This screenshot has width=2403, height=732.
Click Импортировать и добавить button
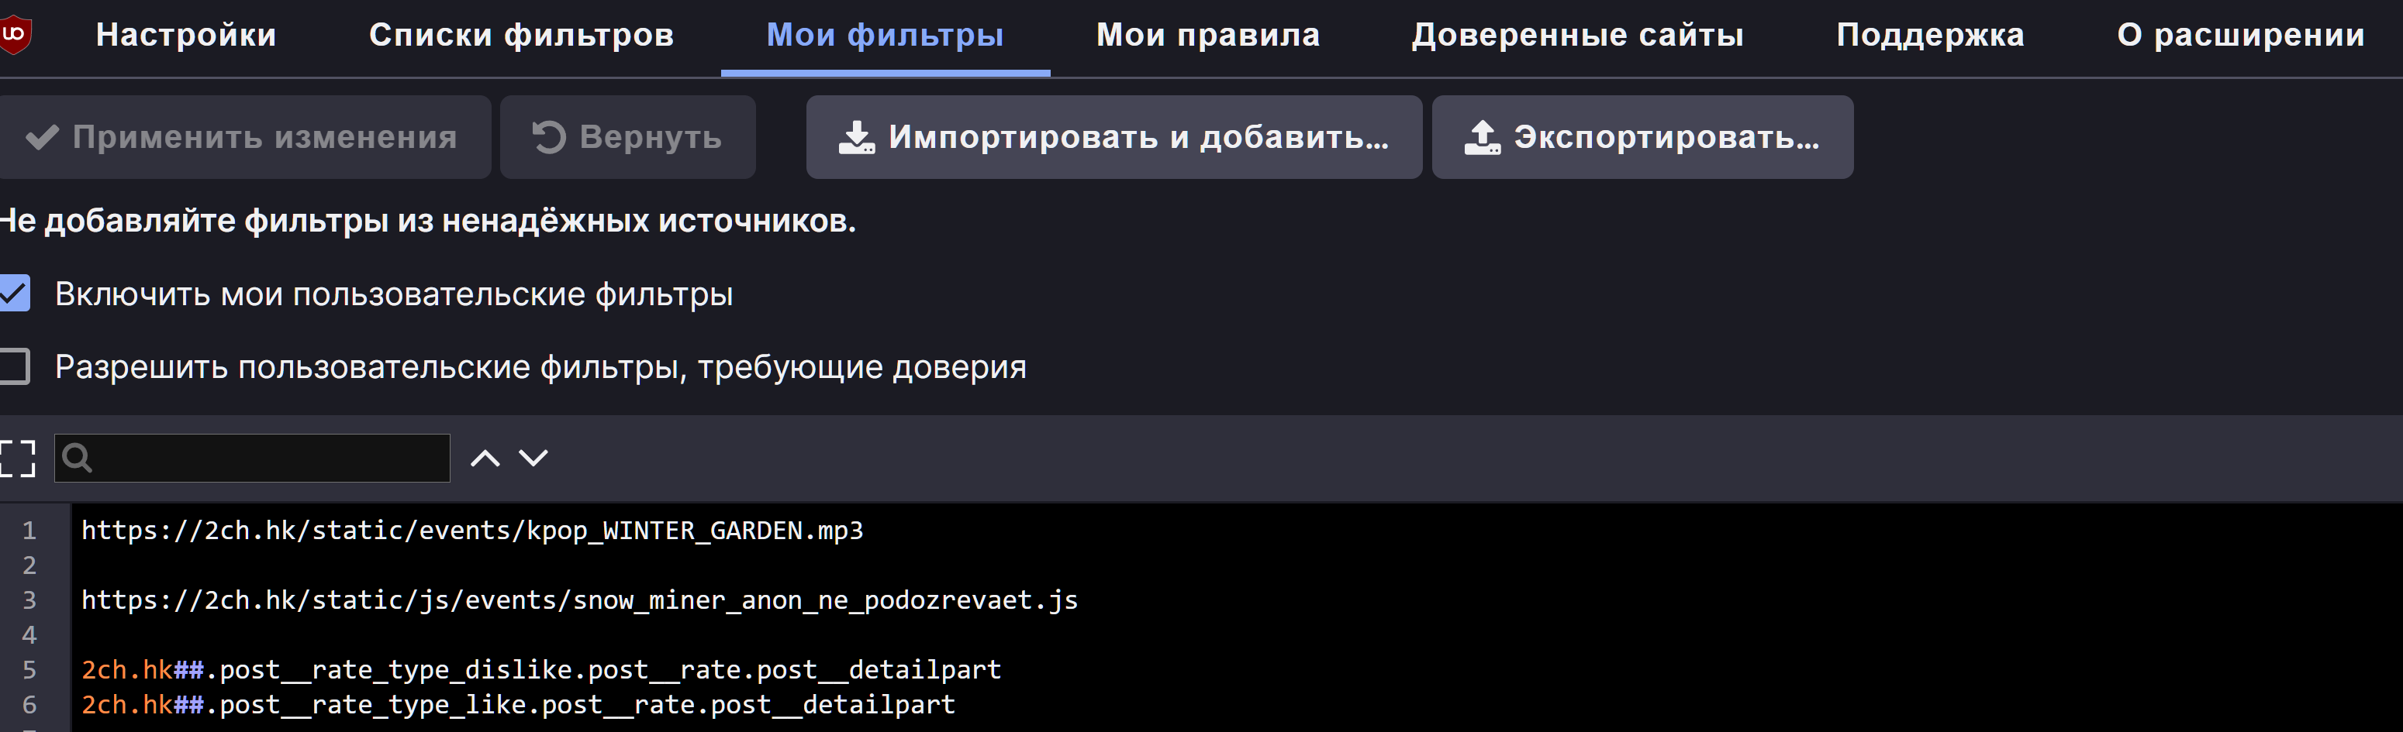[1113, 137]
